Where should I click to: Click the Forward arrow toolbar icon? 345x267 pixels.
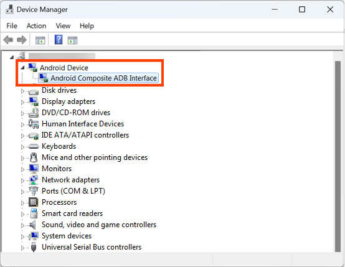pos(22,40)
